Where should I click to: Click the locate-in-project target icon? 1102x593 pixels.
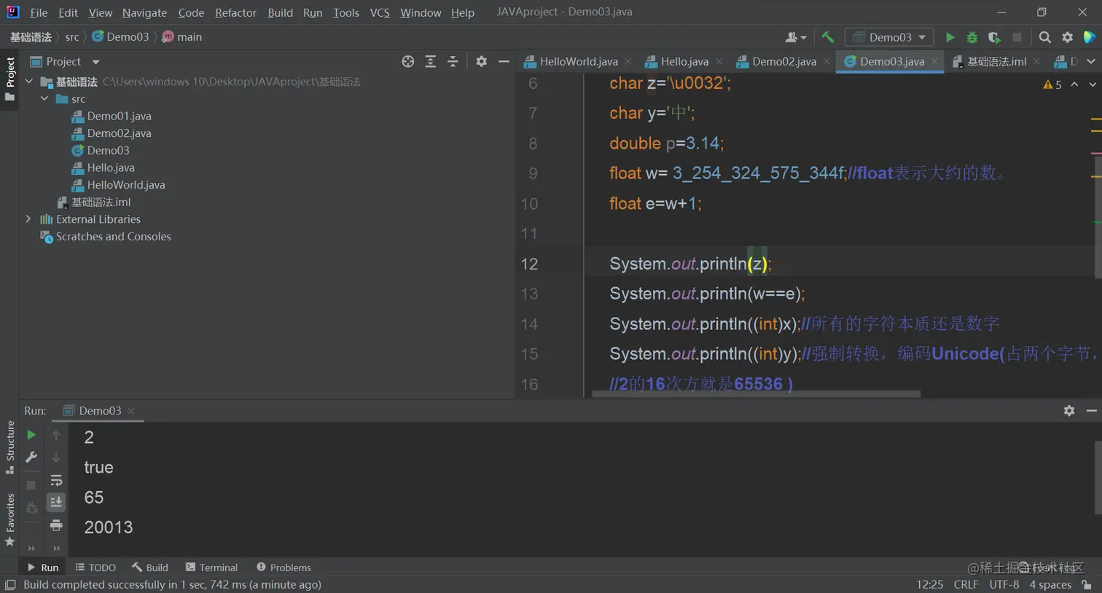[407, 62]
